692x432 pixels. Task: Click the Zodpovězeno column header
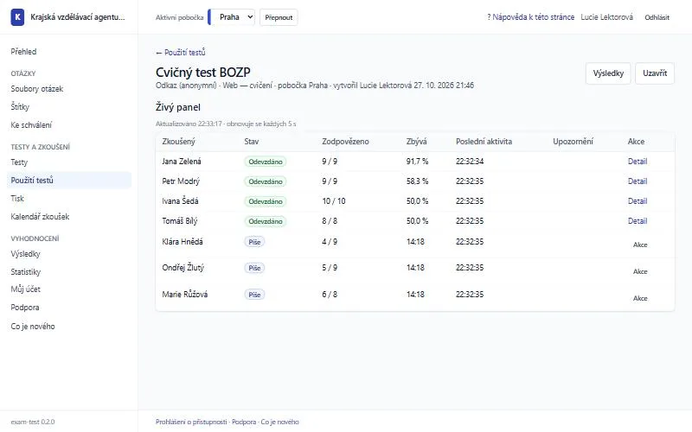coord(345,142)
